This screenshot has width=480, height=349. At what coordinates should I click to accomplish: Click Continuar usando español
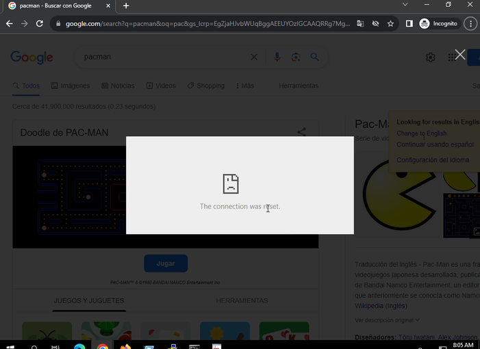[435, 144]
